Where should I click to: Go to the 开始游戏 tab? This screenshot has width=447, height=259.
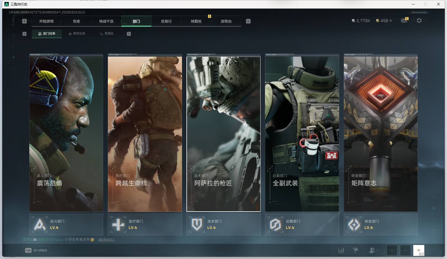(x=46, y=21)
